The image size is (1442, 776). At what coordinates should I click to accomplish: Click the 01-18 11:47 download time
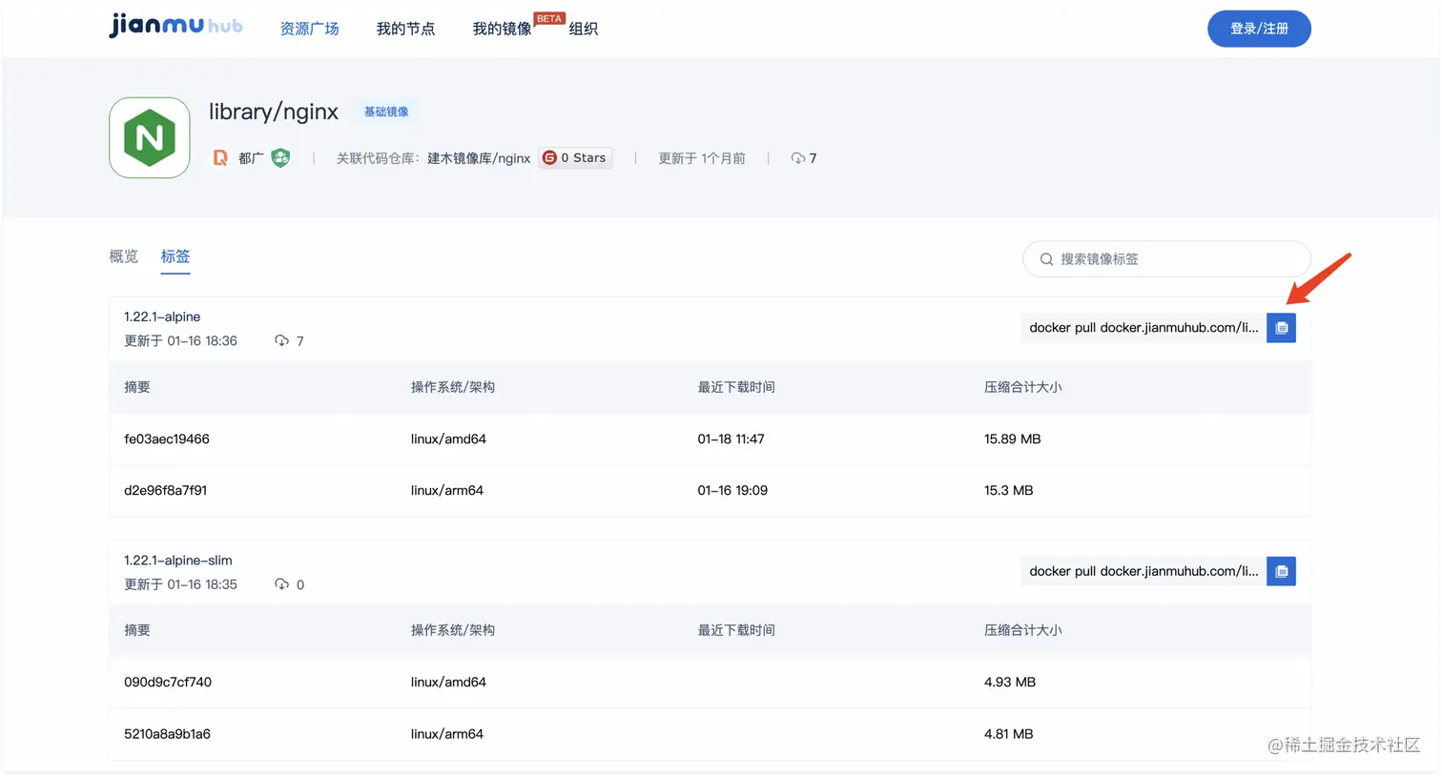coord(731,439)
